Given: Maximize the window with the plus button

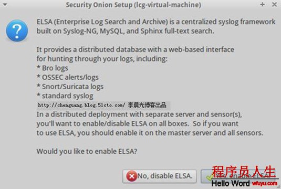Looking at the screenshot, I should [x=263, y=4].
